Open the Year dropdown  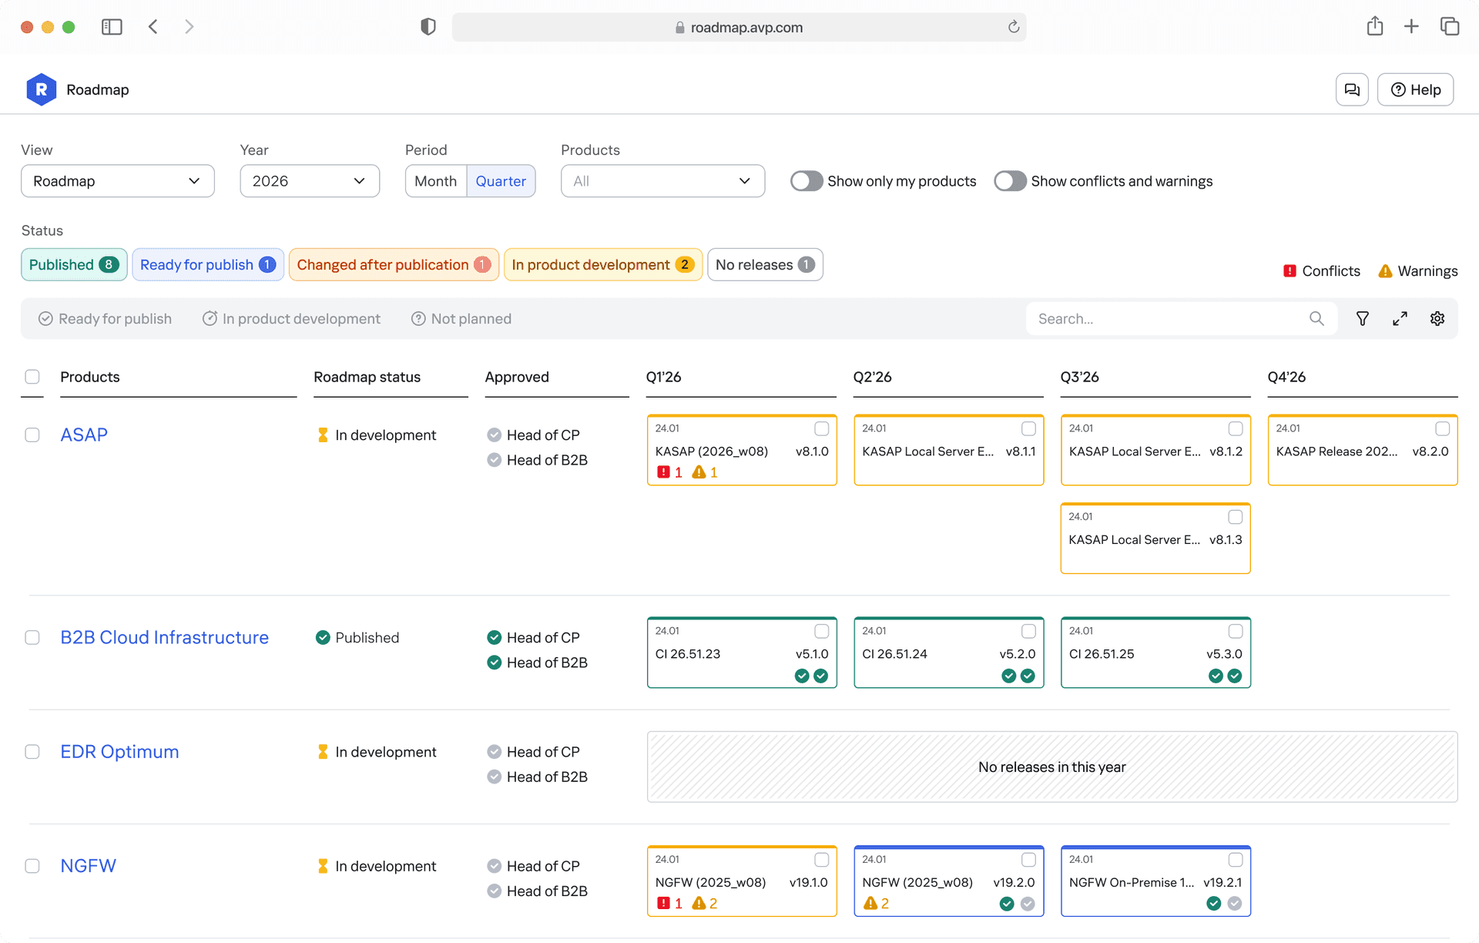309,181
